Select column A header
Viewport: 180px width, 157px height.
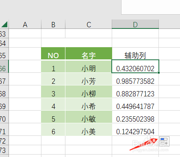pos(25,24)
